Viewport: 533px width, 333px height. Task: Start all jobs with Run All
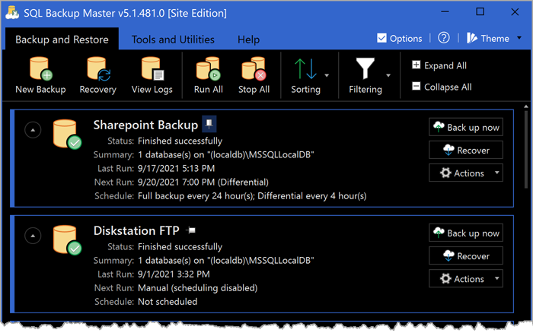click(208, 75)
